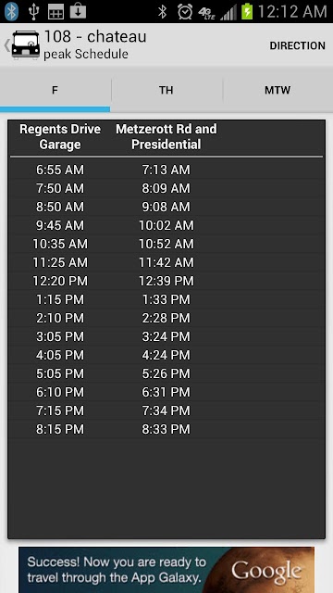Tap the 108 - chateau route title

point(95,37)
